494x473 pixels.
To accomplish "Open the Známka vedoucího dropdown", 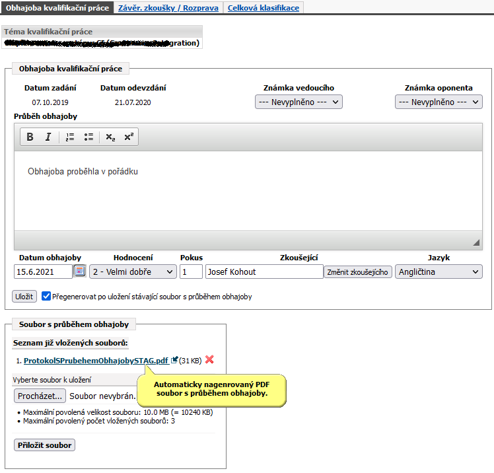I will coord(299,102).
